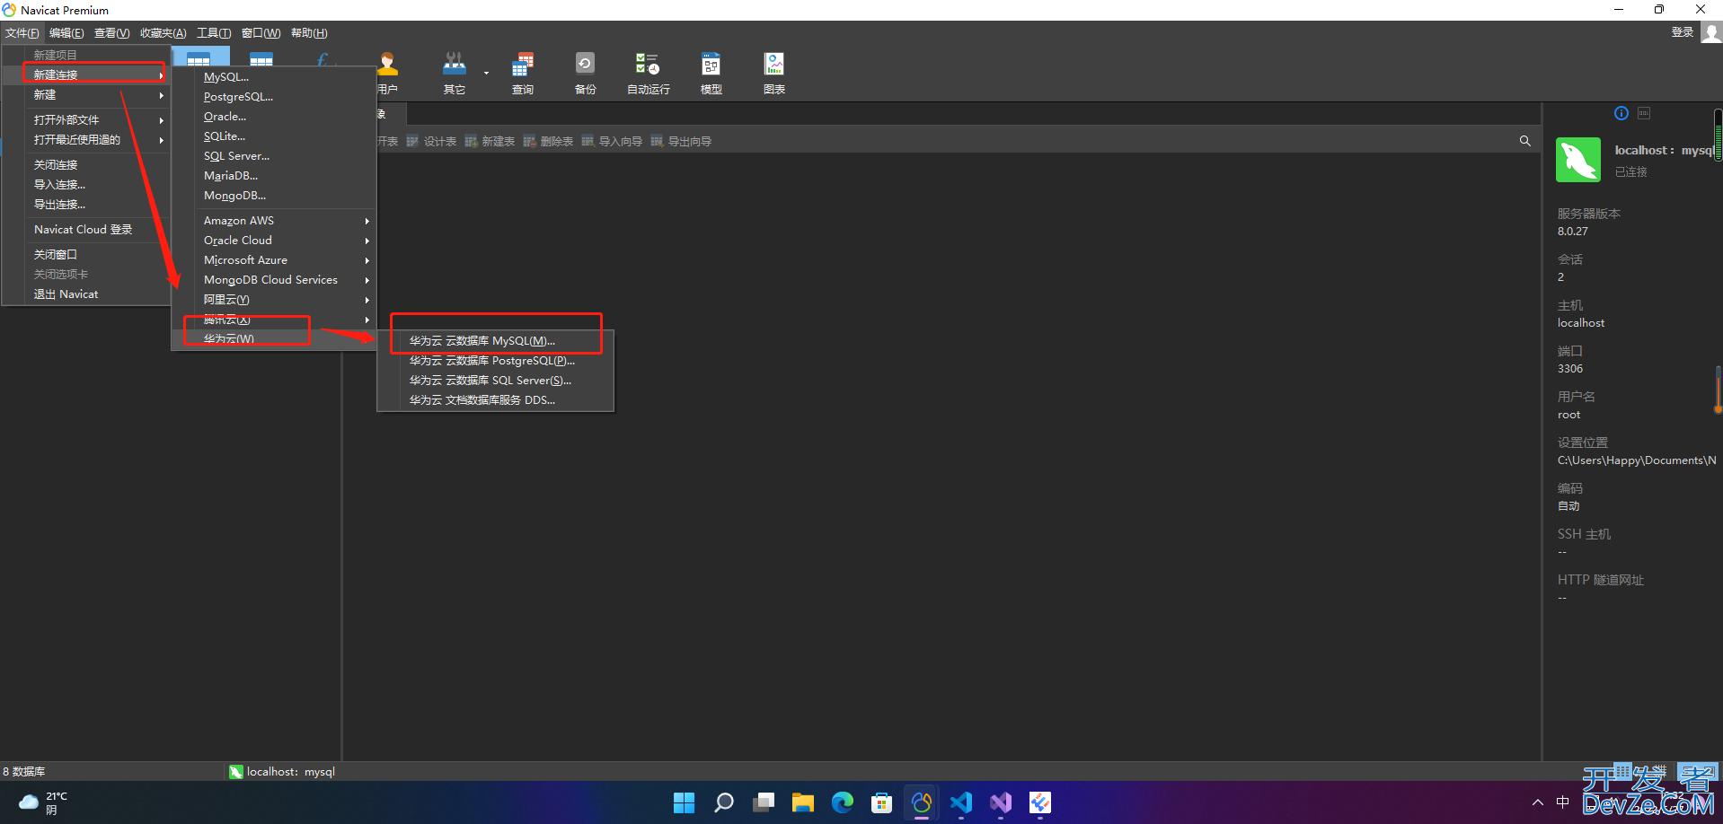The height and width of the screenshot is (824, 1723).
Task: Open the 查询 (Query) toolbar icon
Action: pyautogui.click(x=523, y=73)
